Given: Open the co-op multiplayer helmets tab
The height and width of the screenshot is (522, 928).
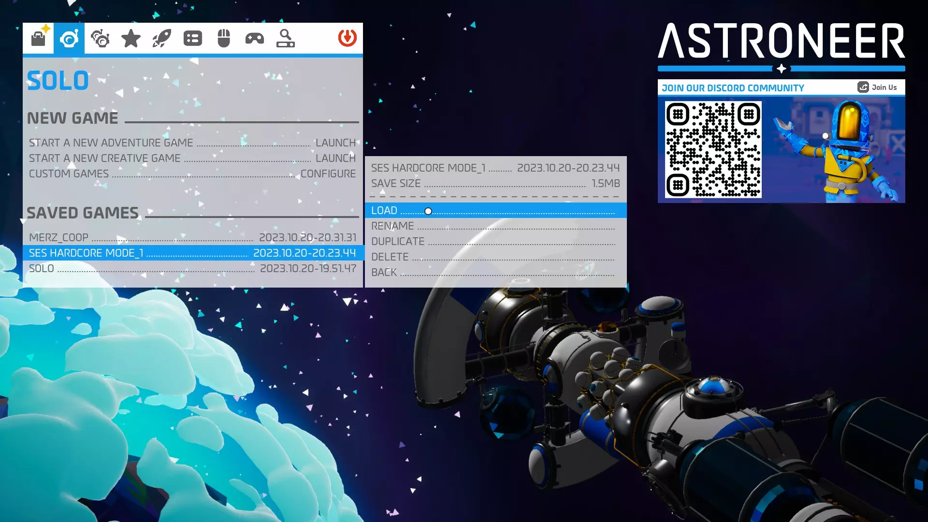Looking at the screenshot, I should [x=100, y=38].
